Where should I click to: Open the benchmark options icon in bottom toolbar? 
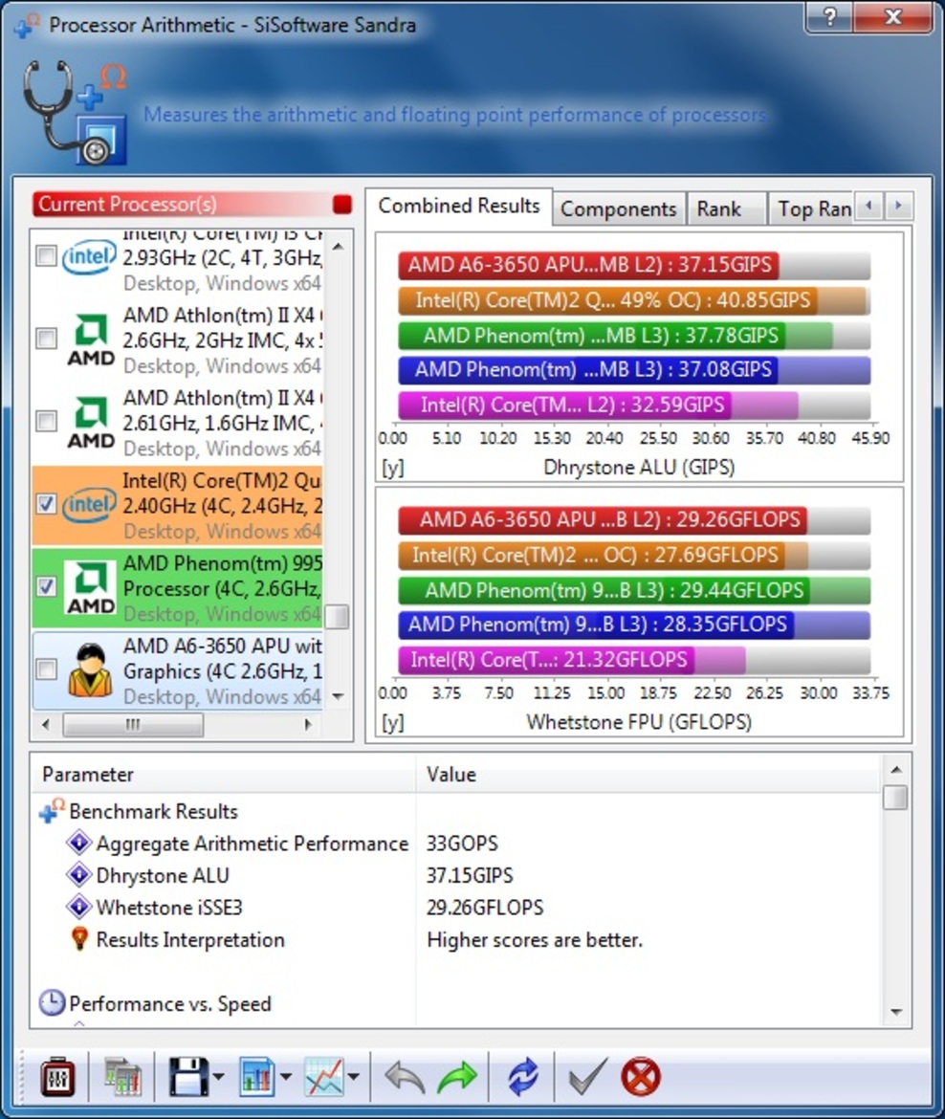click(57, 1077)
